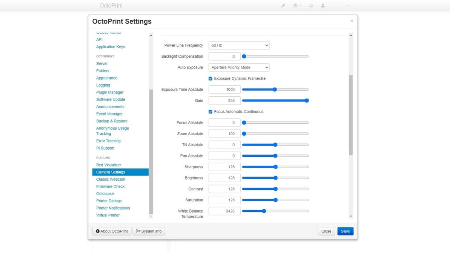The image size is (450, 253).
Task: Open the power system menu icon
Action: 295,6
